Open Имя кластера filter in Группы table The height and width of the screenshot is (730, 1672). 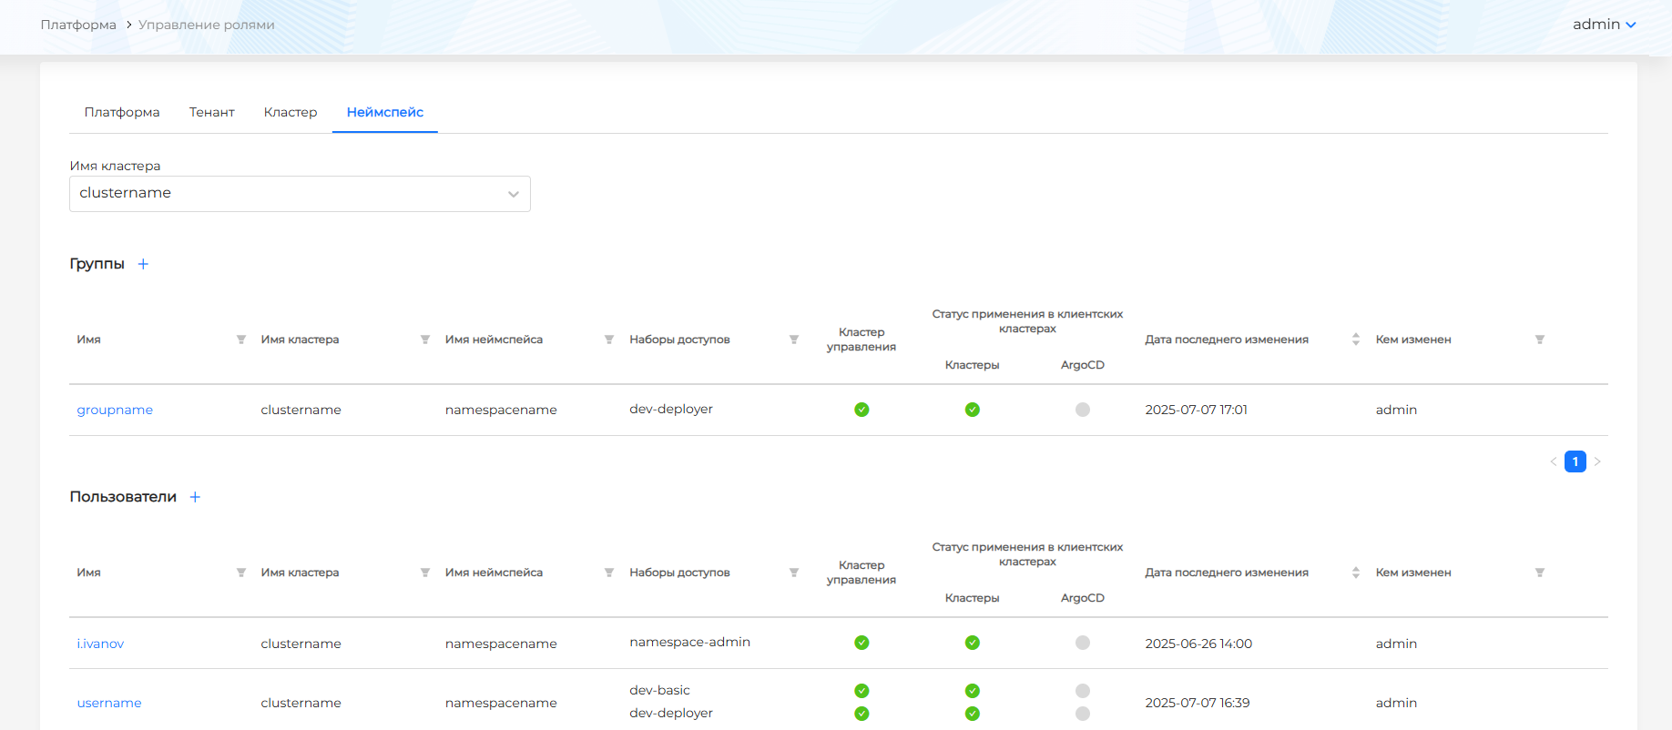point(425,340)
